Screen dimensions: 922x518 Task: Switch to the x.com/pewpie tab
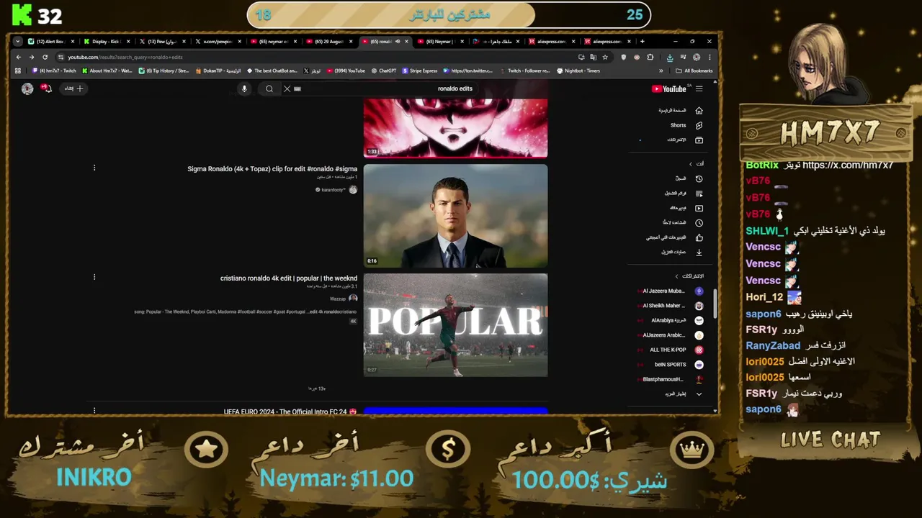coord(218,41)
